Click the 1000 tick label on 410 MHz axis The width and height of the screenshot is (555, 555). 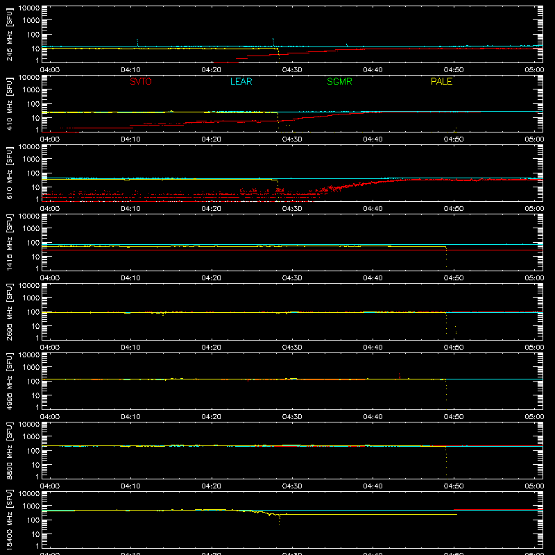pos(31,90)
